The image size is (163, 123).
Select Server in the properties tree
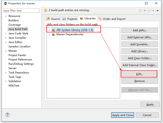(12, 68)
